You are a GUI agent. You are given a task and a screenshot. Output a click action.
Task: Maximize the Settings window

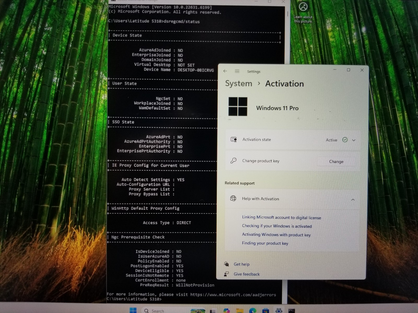pos(348,70)
